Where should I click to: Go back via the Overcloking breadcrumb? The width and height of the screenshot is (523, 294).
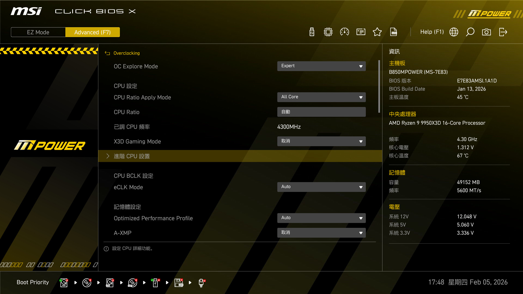pos(126,53)
